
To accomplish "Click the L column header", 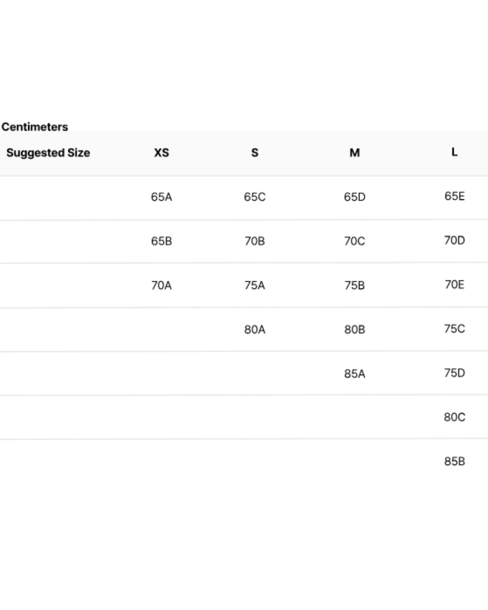I will tap(455, 152).
